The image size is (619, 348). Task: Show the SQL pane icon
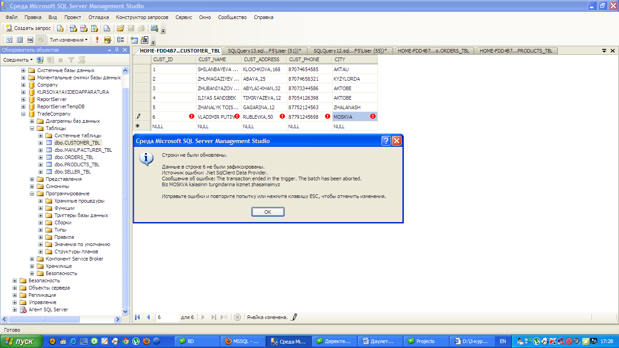30,40
